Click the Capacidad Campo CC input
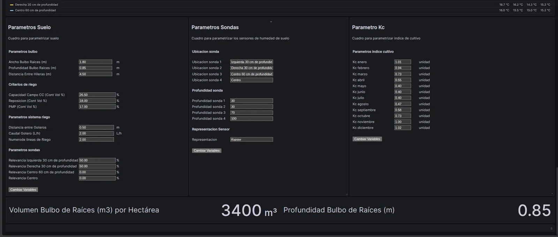558x237 pixels. click(x=97, y=95)
